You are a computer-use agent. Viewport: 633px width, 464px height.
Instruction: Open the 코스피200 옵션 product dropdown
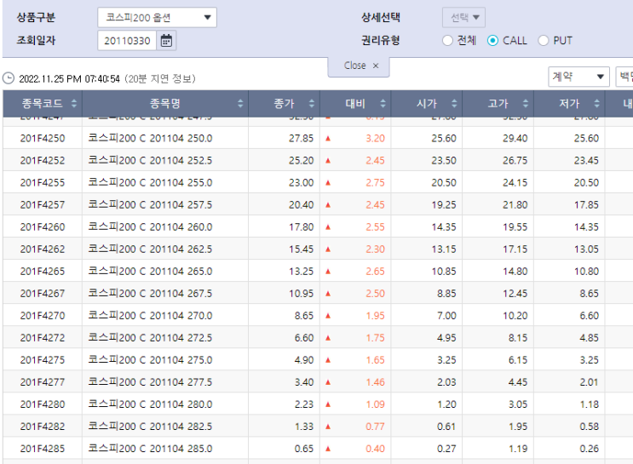click(x=157, y=18)
